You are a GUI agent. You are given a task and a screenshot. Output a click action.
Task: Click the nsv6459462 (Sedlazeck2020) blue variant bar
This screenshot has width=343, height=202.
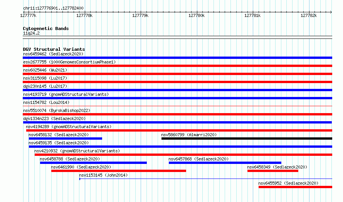pos(177,58)
